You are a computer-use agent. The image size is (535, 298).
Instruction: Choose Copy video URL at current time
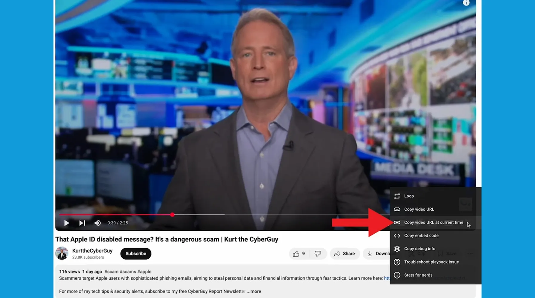click(433, 223)
